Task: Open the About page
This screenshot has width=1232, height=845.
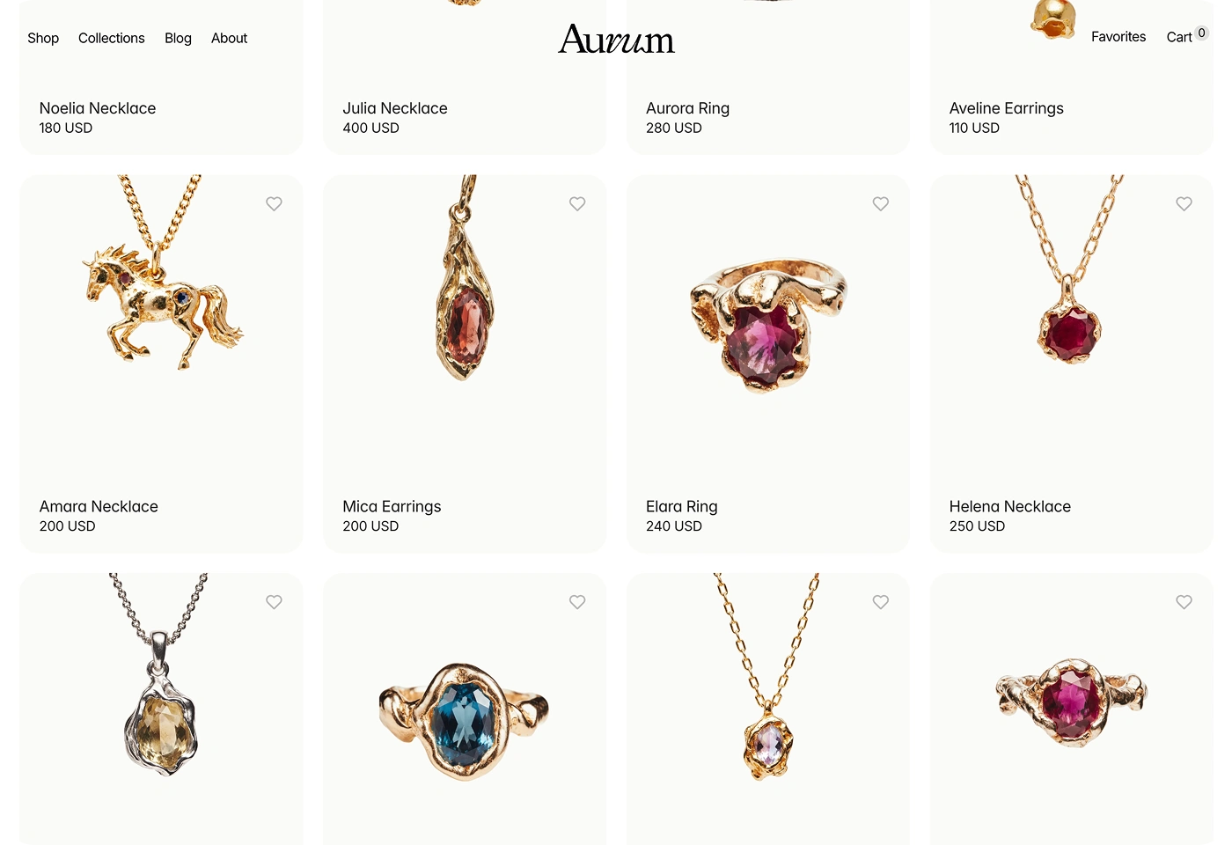Action: click(229, 38)
